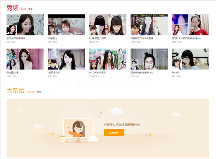Click the arrow icon after 秀场 更多
216x159 pixels.
[x=34, y=9]
